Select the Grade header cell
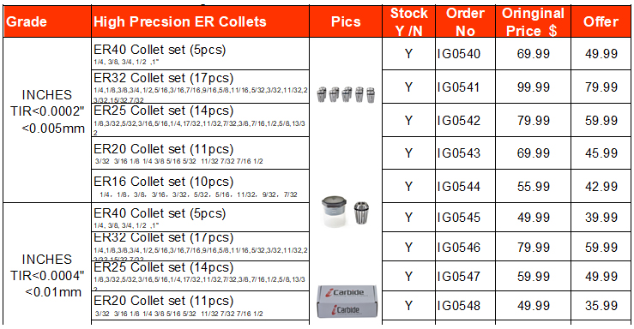634x329 pixels. point(47,21)
